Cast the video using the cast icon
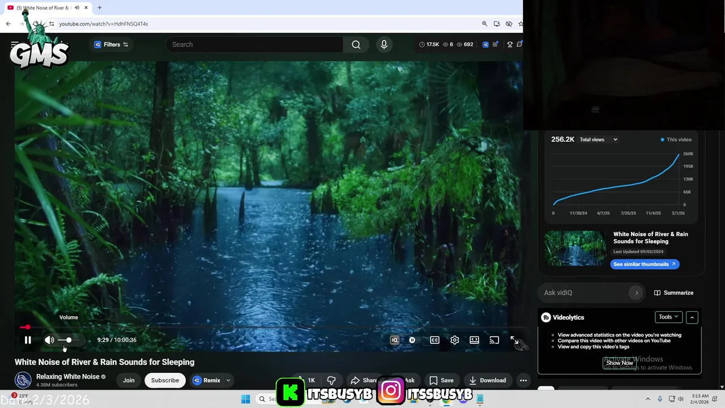 point(494,340)
